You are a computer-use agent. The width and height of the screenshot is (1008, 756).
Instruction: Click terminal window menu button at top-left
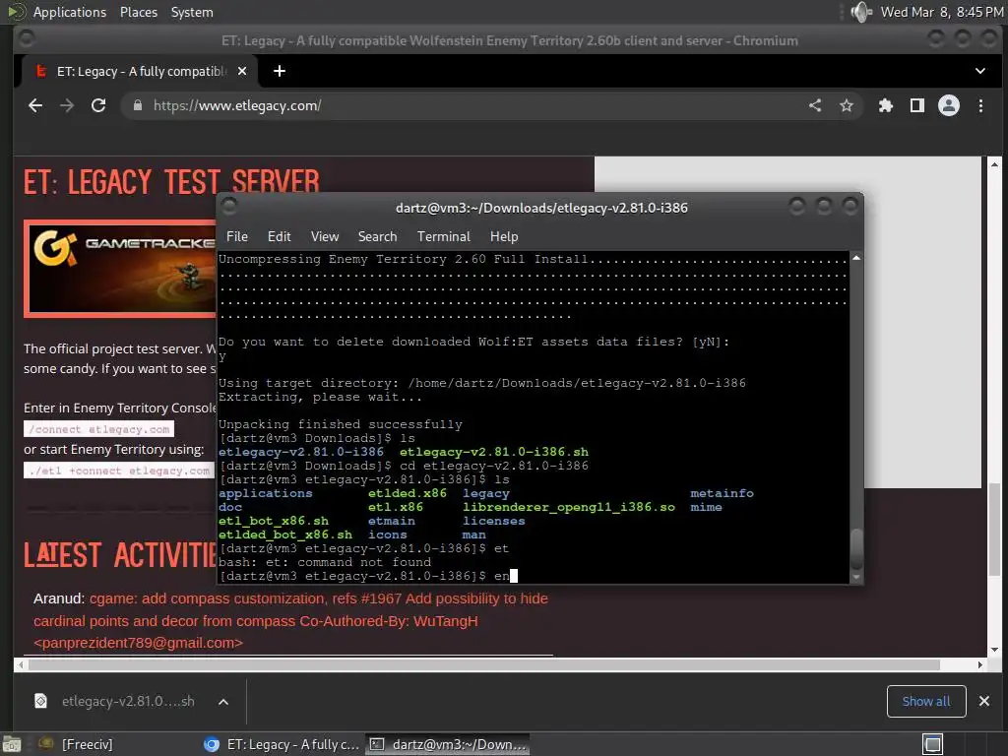click(x=228, y=206)
